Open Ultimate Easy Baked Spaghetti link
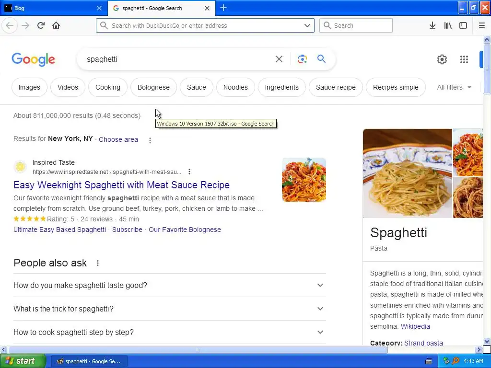This screenshot has width=491, height=368. pos(59,230)
